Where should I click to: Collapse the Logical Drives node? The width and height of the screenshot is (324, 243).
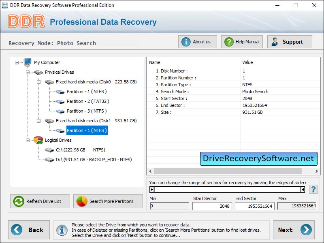(x=28, y=140)
